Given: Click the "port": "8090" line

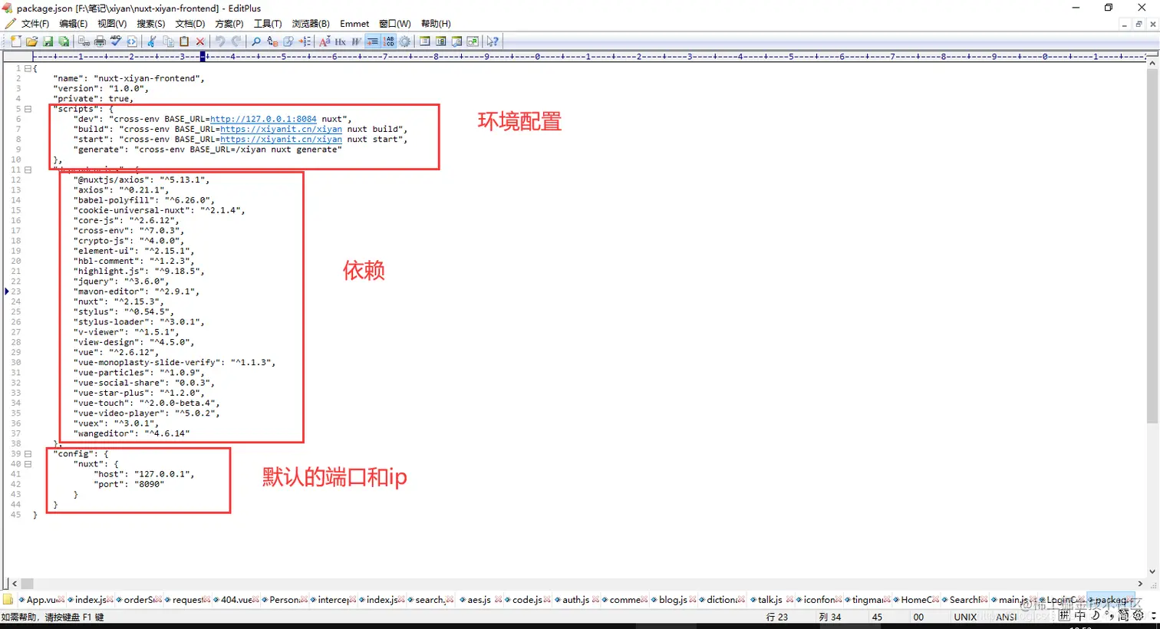Looking at the screenshot, I should 129,484.
